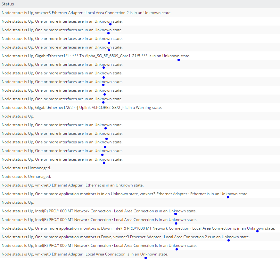Select row with only 'vmxnet3 Ethernet Adapter · Ethernet' Unknown
The width and height of the screenshot is (280, 259).
point(140,185)
